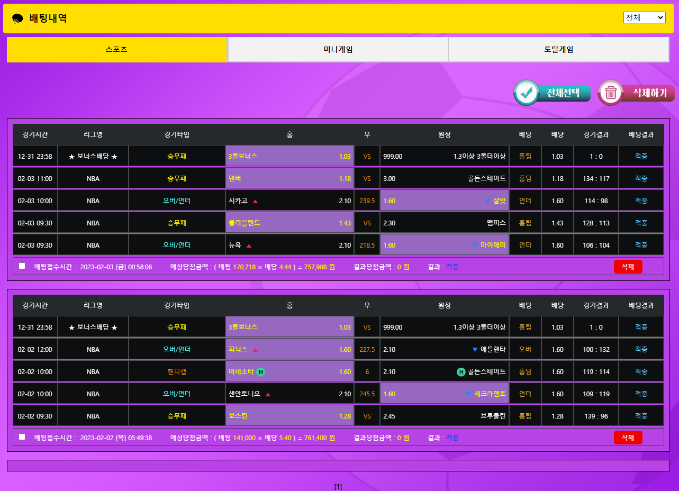Check the box for the 2023-02-03 bet slip

click(x=22, y=266)
